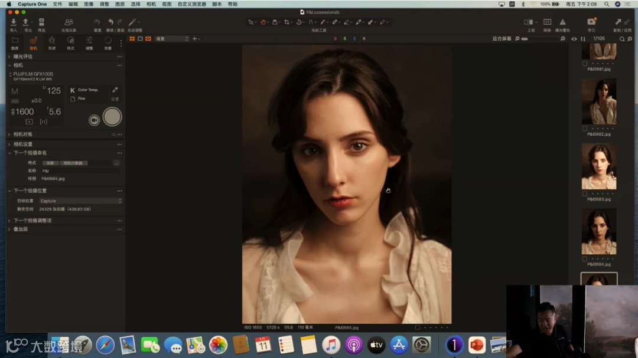This screenshot has height=358, width=638.
Task: Click the Import (导入) toolbar icon
Action: 13,22
